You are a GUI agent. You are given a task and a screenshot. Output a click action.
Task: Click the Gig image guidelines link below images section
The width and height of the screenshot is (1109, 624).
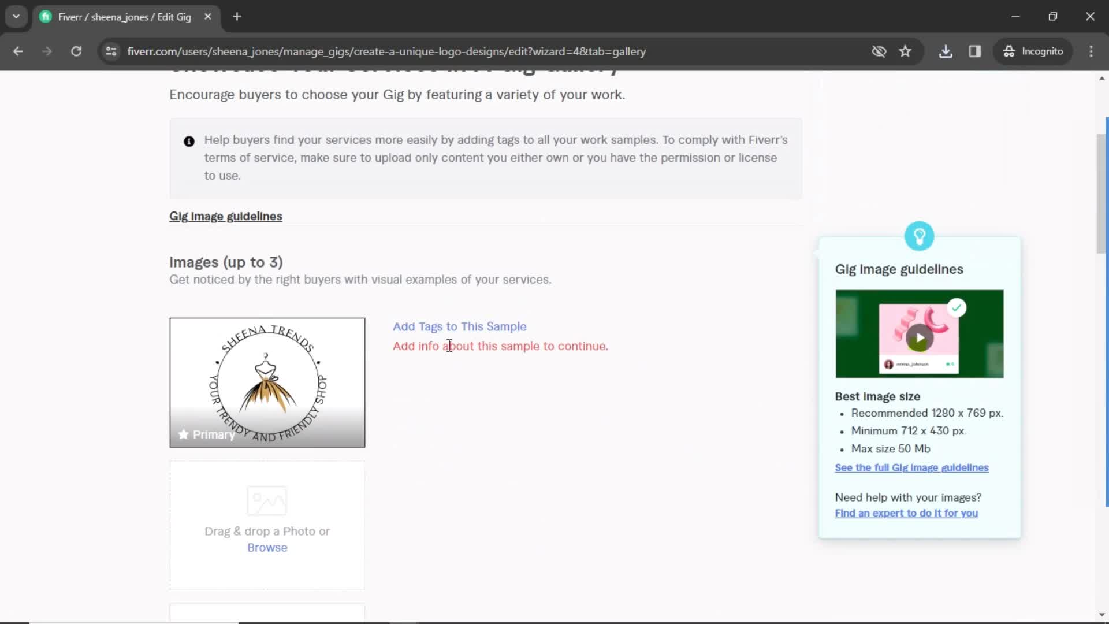tap(225, 216)
